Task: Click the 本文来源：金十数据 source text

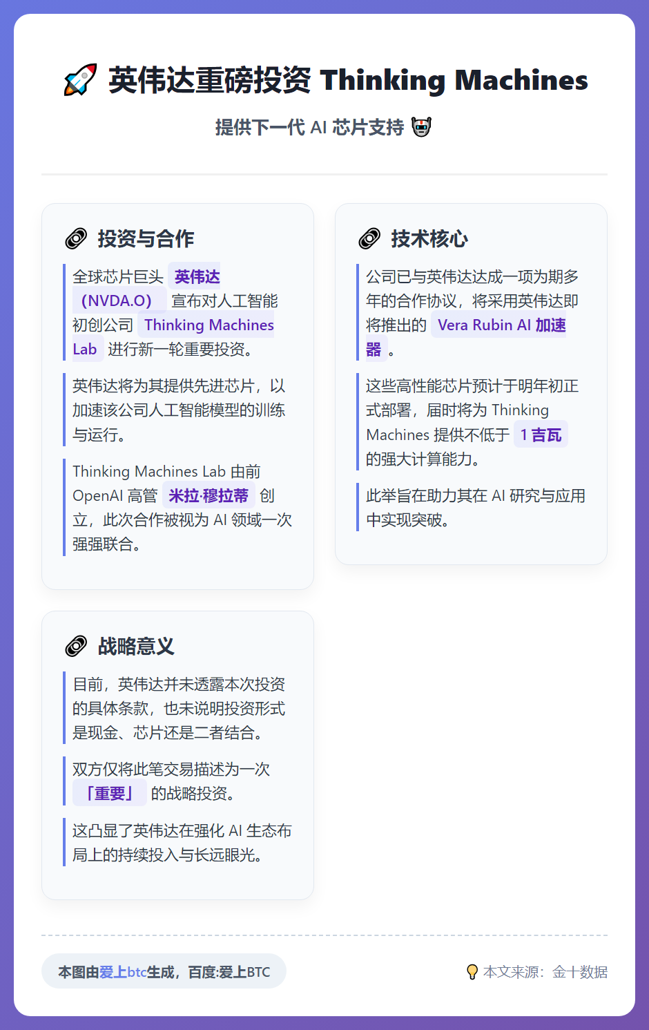Action: 545,972
